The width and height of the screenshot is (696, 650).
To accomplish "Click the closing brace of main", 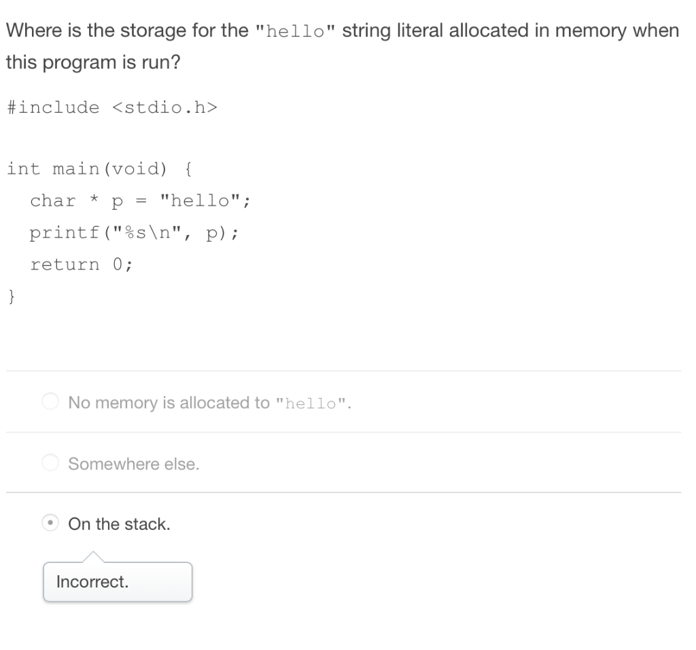I will (x=10, y=296).
